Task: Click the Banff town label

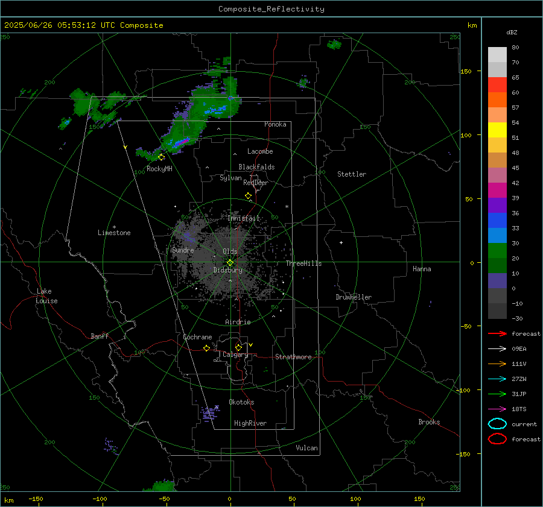Action: pyautogui.click(x=100, y=336)
